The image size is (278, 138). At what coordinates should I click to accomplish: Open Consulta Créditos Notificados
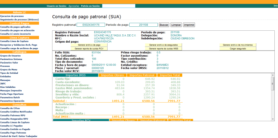[x=16, y=112]
